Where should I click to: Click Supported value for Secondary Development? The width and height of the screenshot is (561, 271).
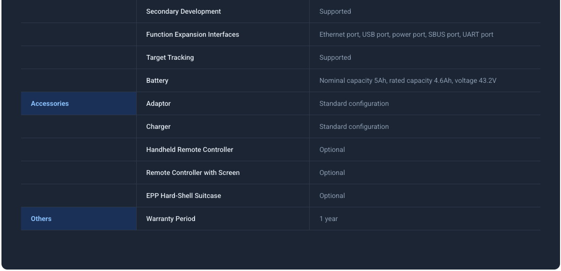(335, 11)
